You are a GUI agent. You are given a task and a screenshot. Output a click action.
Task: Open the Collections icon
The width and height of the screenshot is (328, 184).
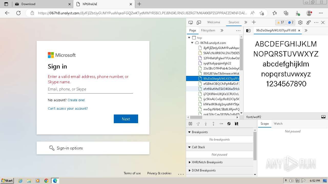coord(286,13)
